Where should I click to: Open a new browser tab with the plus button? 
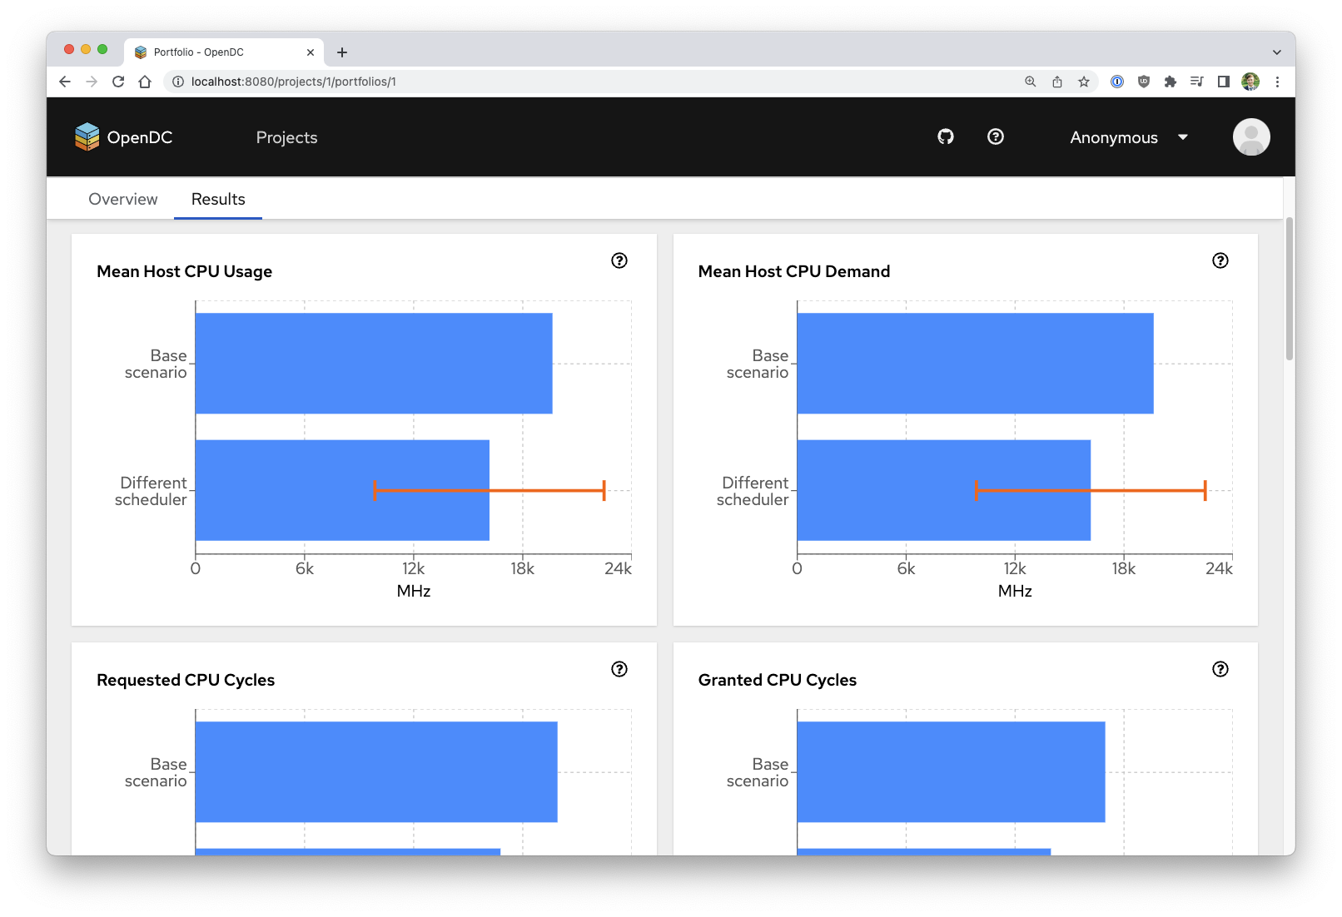341,52
